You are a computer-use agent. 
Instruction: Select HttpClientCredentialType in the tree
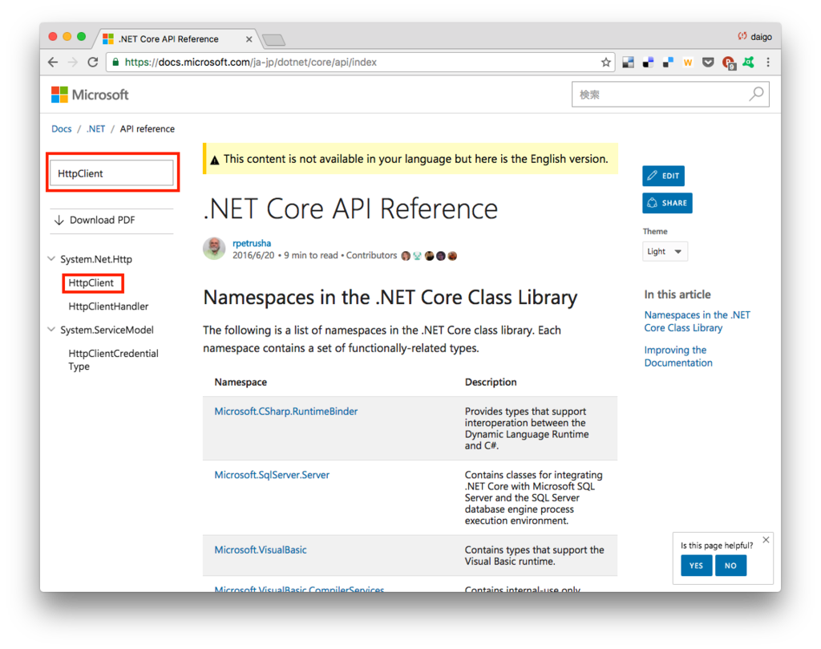pyautogui.click(x=113, y=360)
